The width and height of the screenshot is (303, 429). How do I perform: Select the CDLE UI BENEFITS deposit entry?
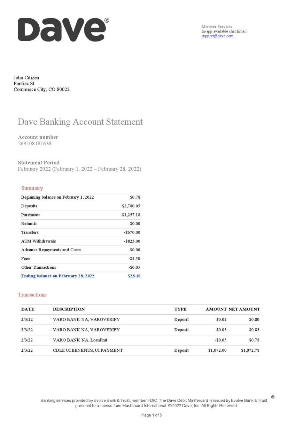(x=87, y=350)
